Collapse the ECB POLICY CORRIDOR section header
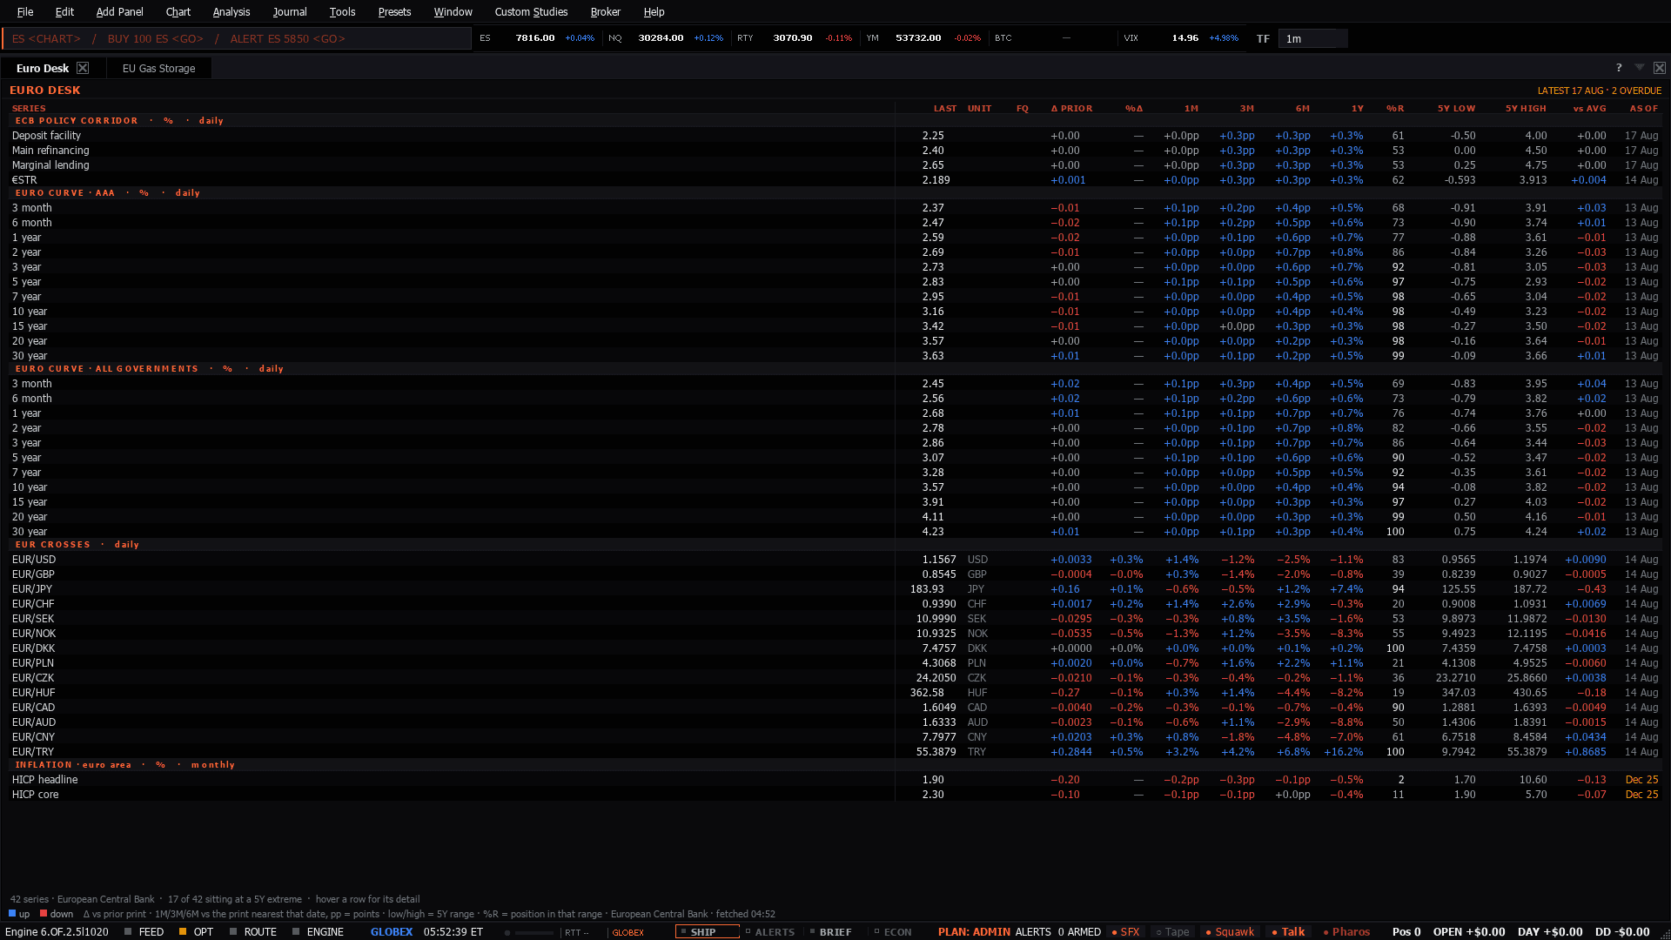 point(835,121)
